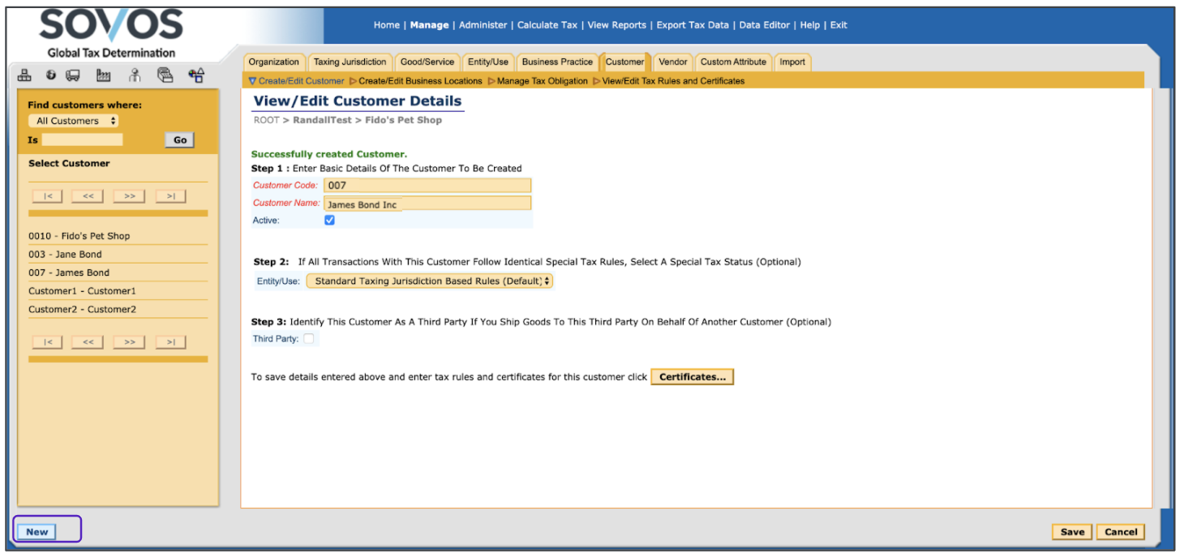Click the Certificates... button

[692, 377]
